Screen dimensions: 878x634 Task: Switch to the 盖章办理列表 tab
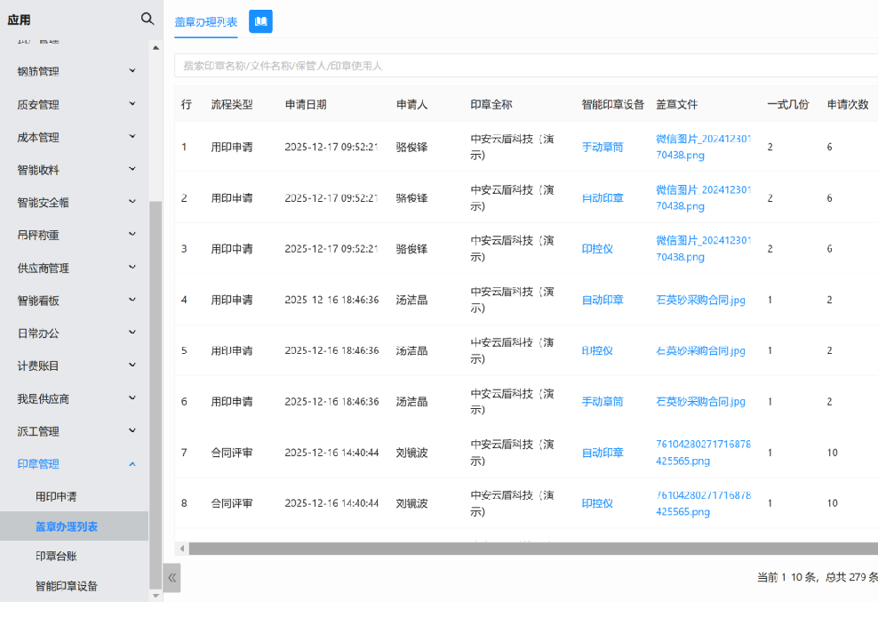pos(206,22)
